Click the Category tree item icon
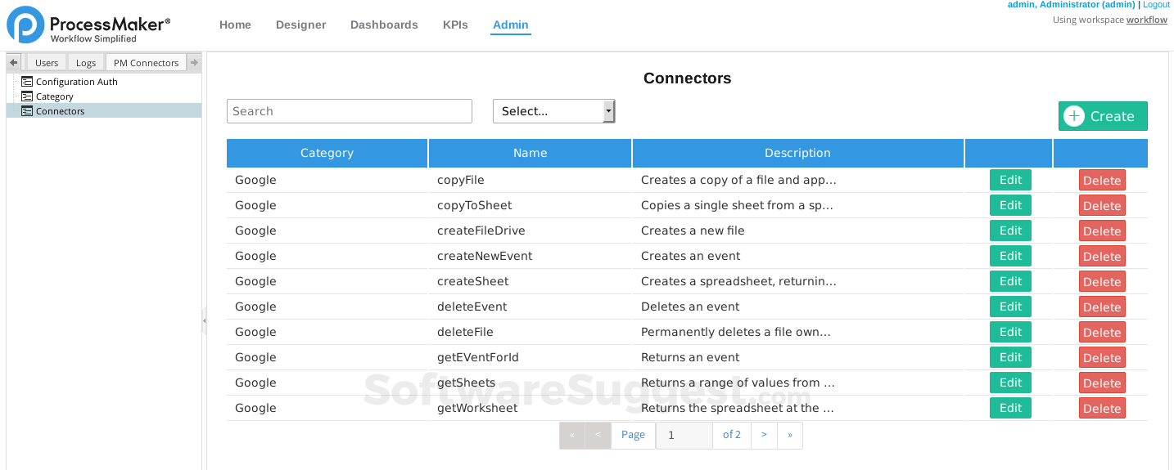This screenshot has width=1174, height=470. click(27, 96)
